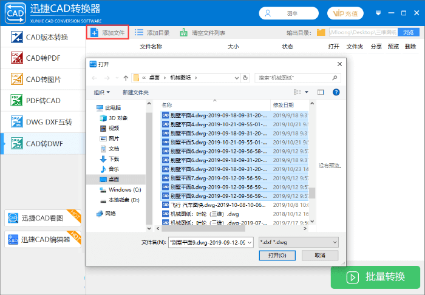
Task: Open the title bar dropdown menu icon
Action: tap(378, 13)
